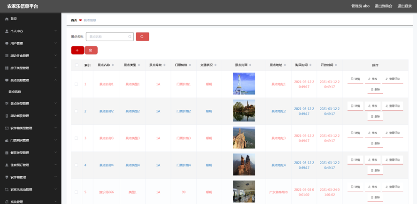Open 详情 for row 景点名称1
Viewport: 417px width, 204px height.
[x=355, y=79]
